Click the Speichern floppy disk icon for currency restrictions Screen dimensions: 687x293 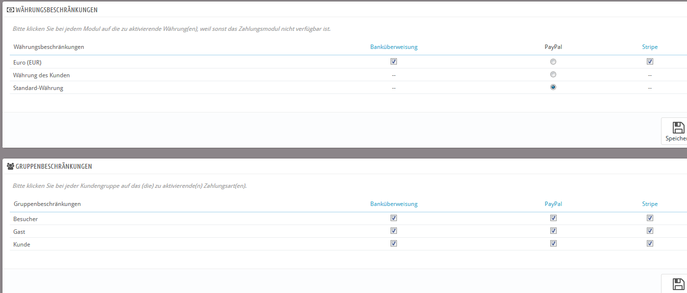[x=678, y=128]
